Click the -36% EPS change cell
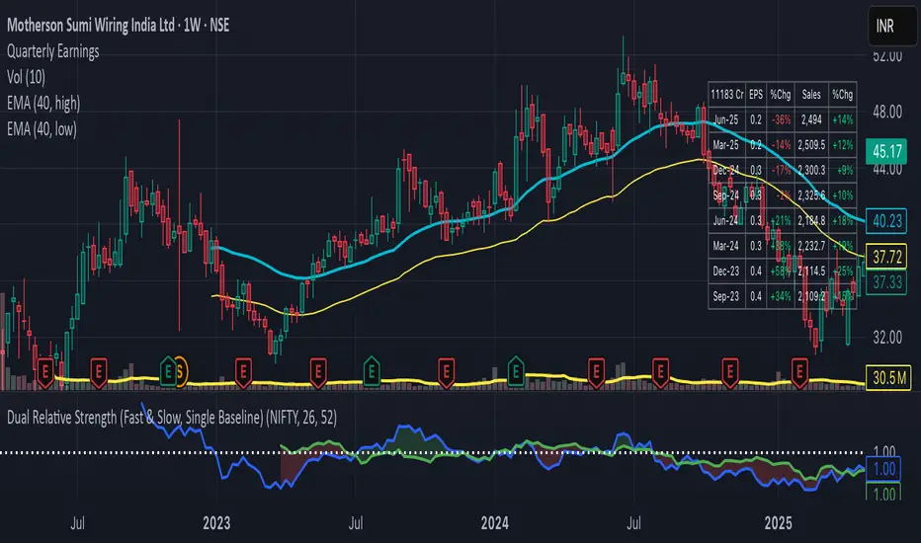 (781, 119)
